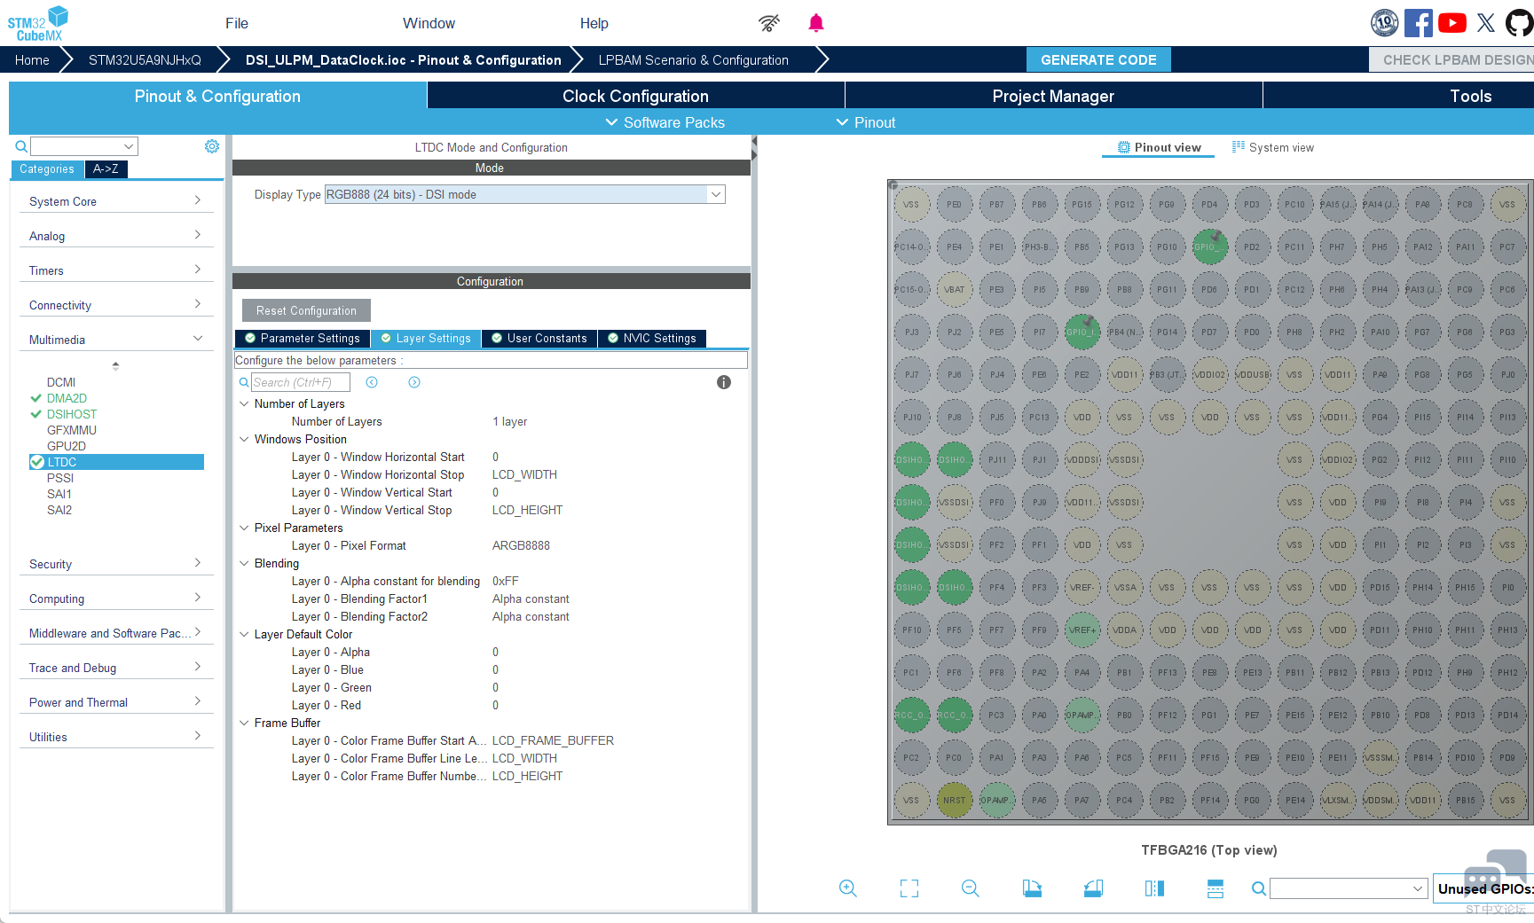Collapse the Frame Buffer group
This screenshot has height=923, width=1534.
pyautogui.click(x=244, y=723)
